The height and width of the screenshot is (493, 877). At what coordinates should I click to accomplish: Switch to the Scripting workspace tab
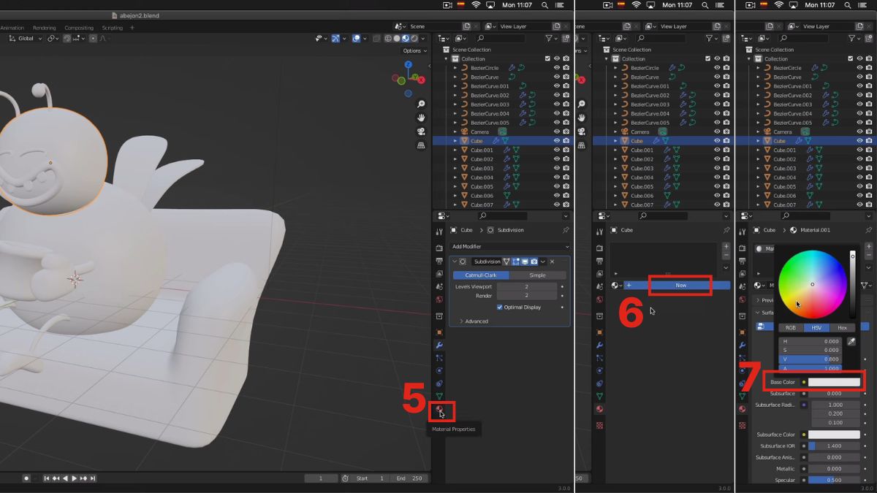pyautogui.click(x=112, y=28)
